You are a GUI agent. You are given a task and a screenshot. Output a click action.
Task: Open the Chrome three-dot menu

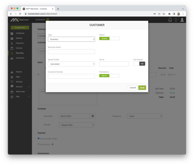[x=183, y=14]
